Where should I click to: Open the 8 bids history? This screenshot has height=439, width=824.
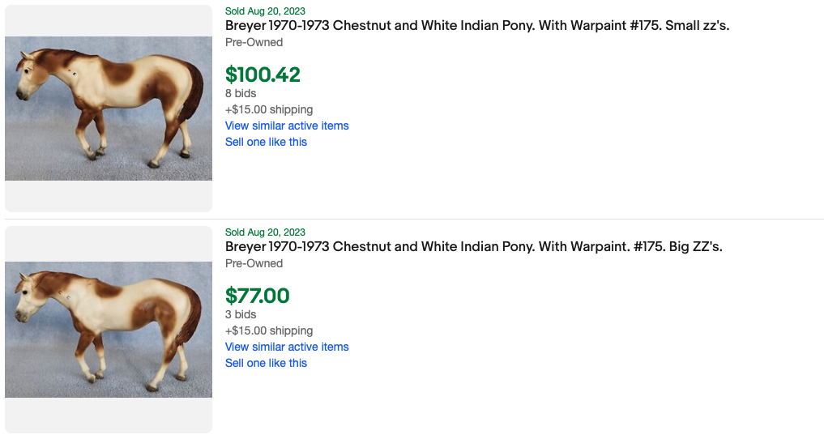coord(241,93)
